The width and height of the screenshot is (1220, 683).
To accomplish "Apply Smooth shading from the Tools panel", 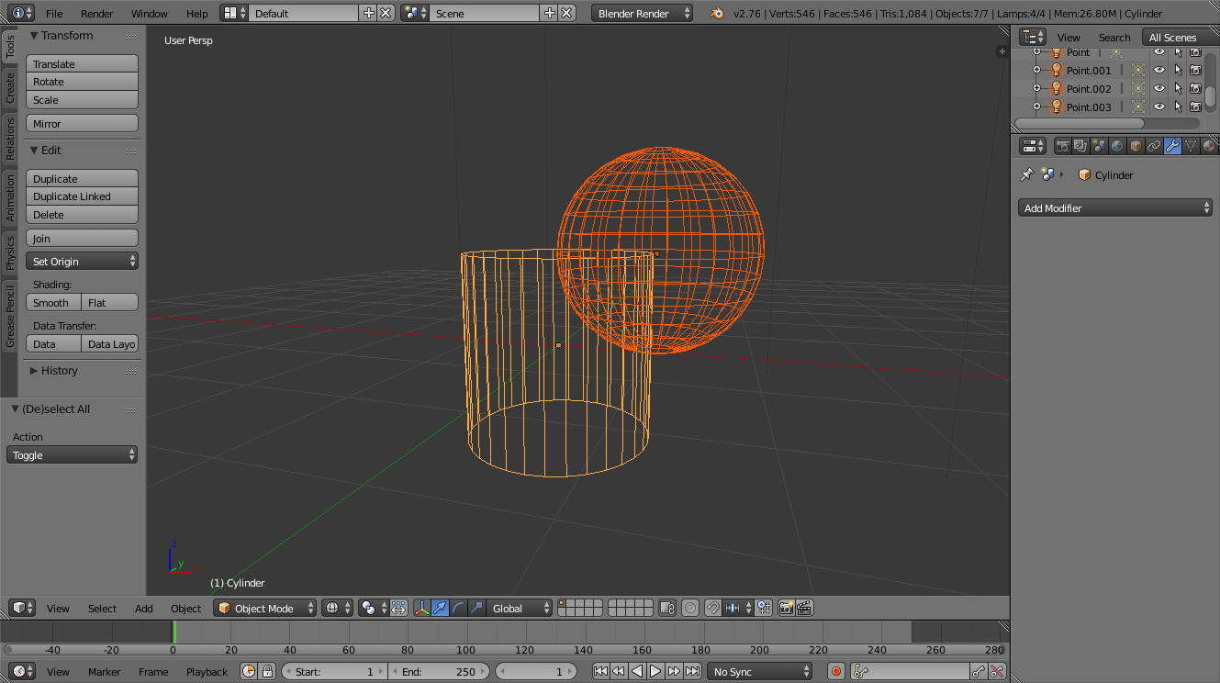I will (x=52, y=302).
